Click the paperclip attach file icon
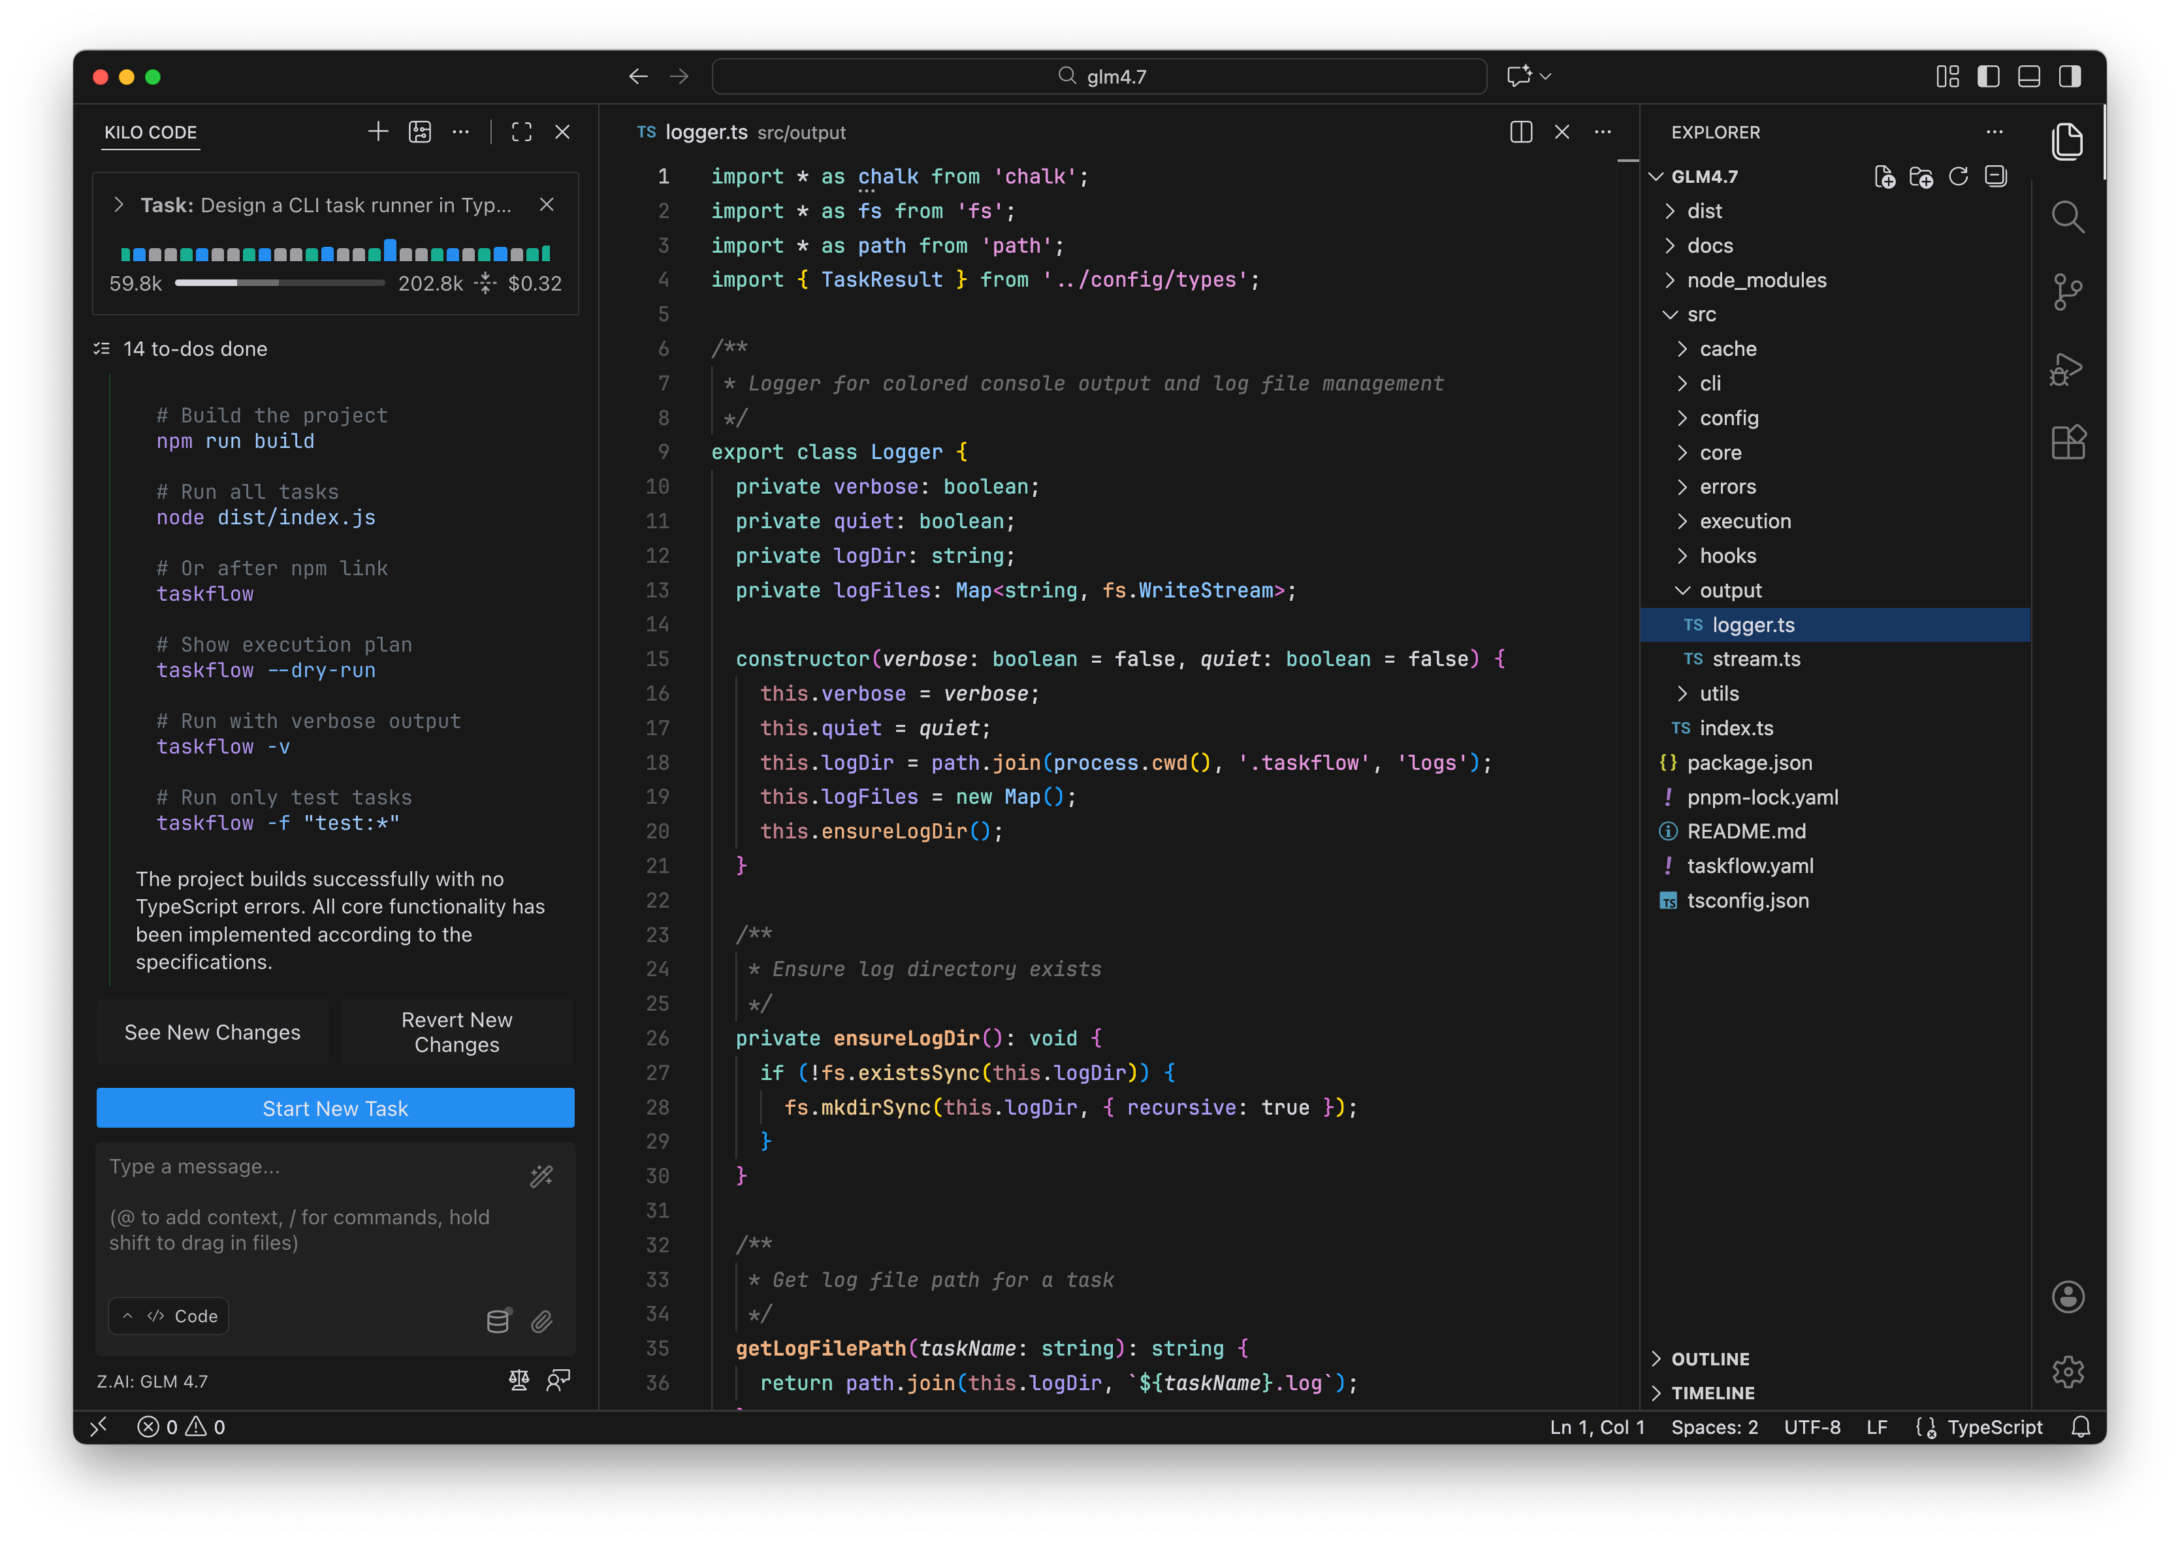 click(x=541, y=1321)
